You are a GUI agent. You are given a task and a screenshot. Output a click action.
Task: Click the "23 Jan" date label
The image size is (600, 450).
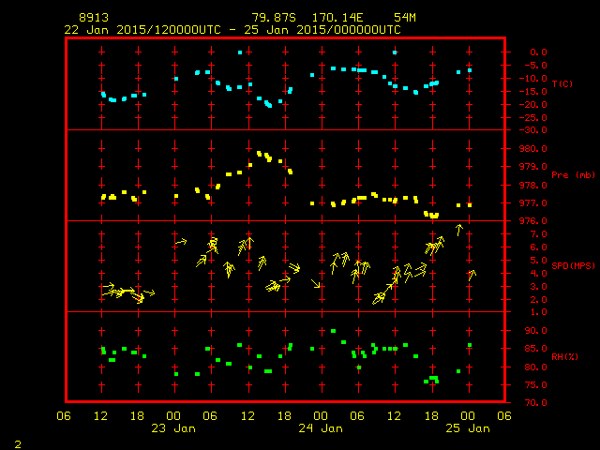(173, 428)
